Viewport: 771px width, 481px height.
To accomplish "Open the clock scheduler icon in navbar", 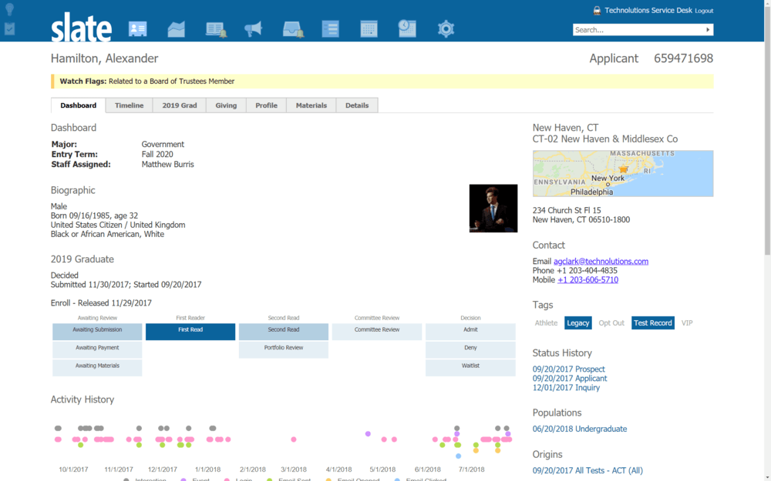I will [407, 29].
